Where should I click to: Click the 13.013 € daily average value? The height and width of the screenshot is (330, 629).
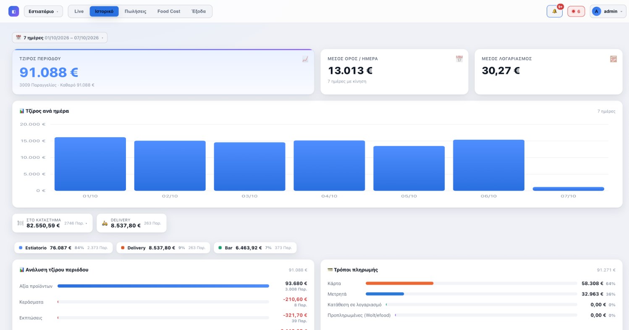(350, 71)
